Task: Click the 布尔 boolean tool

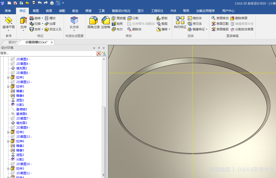Action: [117, 29]
